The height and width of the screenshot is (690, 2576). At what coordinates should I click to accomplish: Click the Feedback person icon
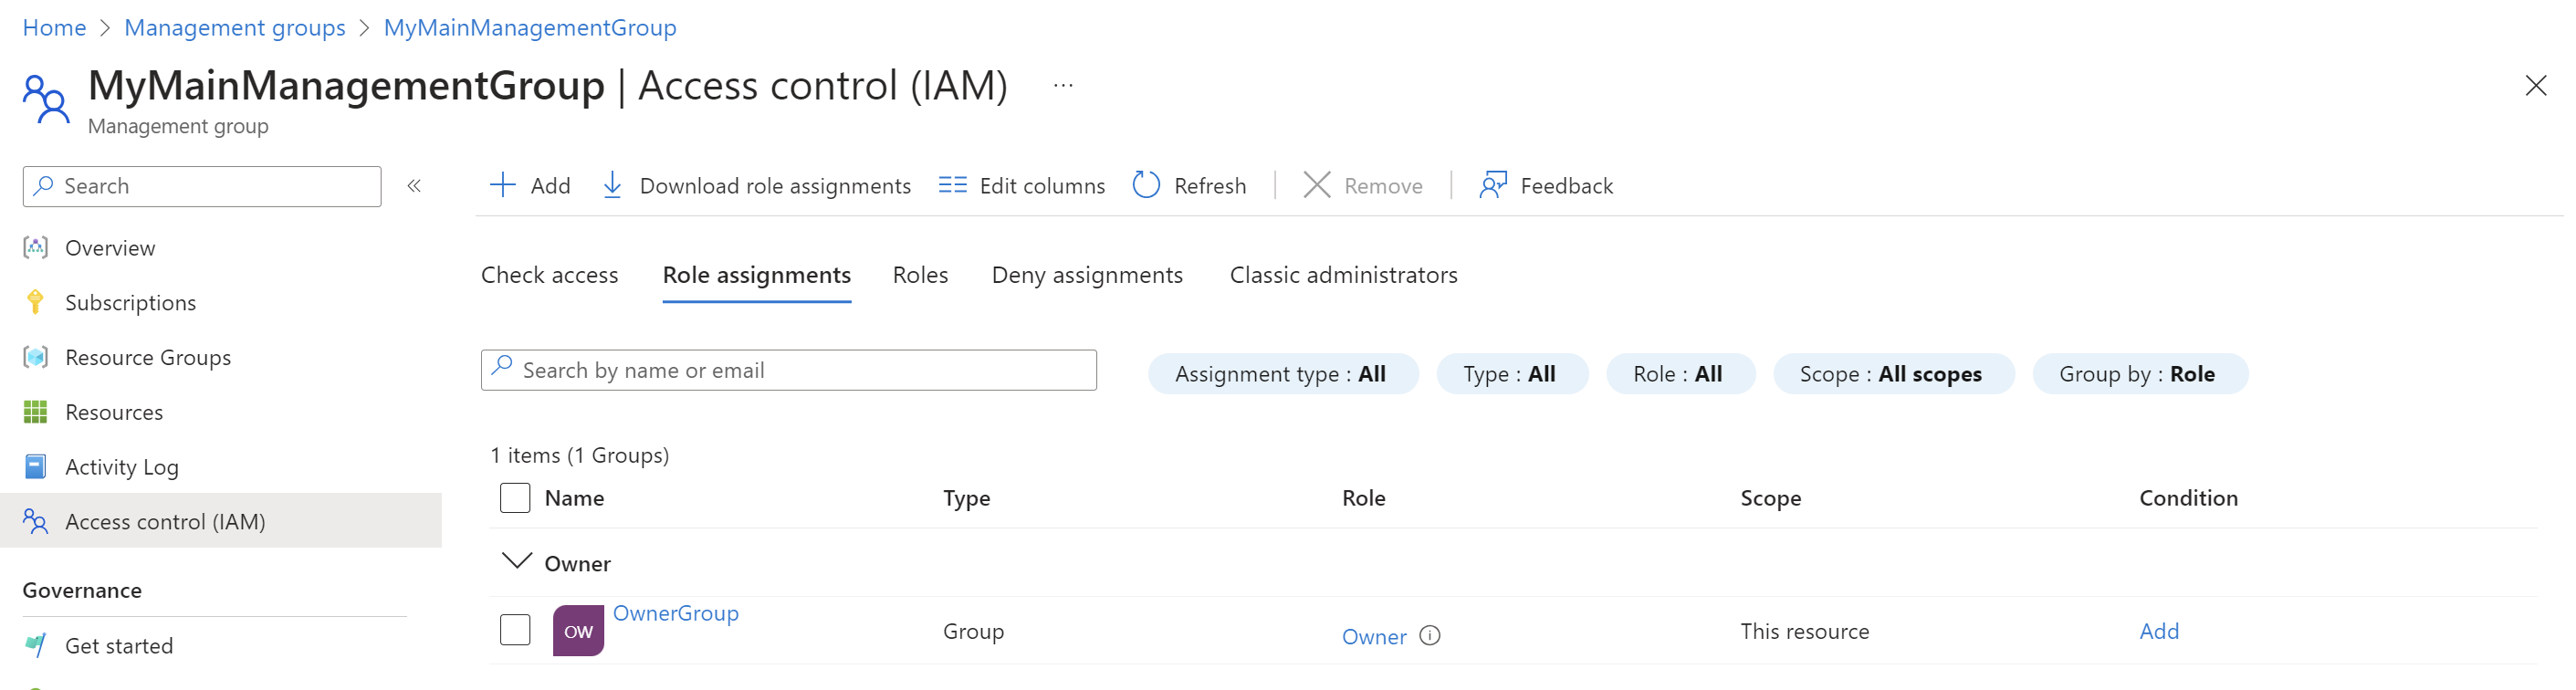1493,185
